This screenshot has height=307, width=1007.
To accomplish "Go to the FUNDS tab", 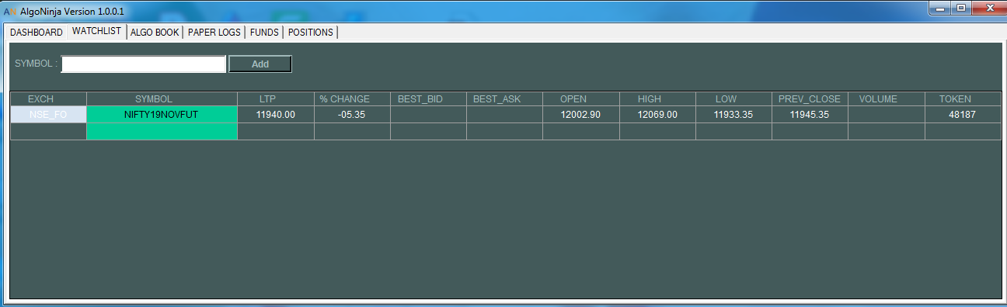I will point(265,33).
